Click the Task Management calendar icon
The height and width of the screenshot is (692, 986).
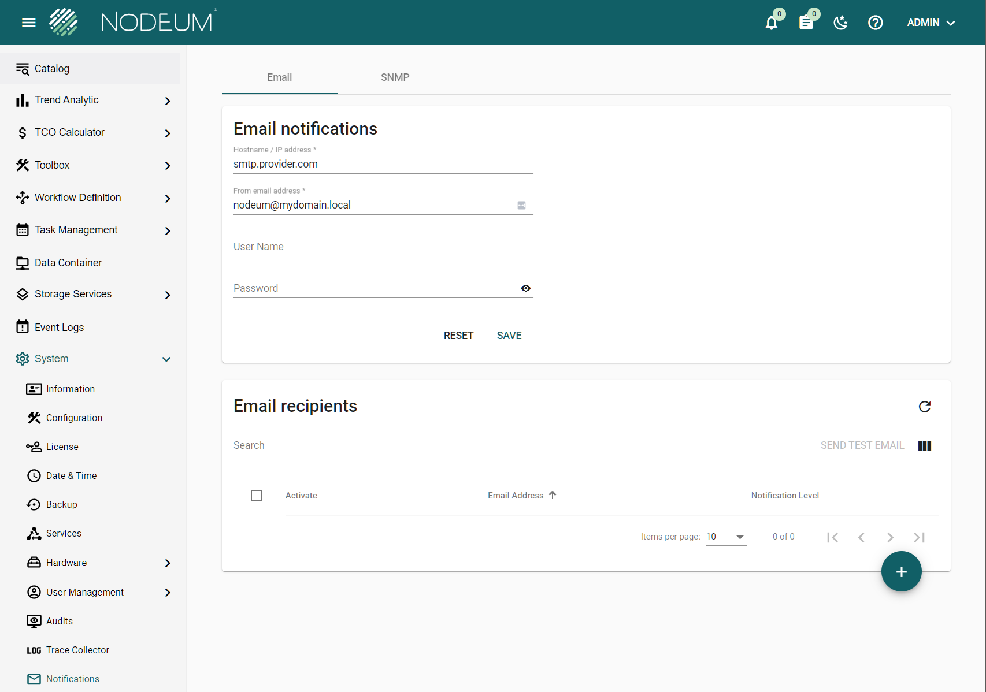pyautogui.click(x=23, y=230)
